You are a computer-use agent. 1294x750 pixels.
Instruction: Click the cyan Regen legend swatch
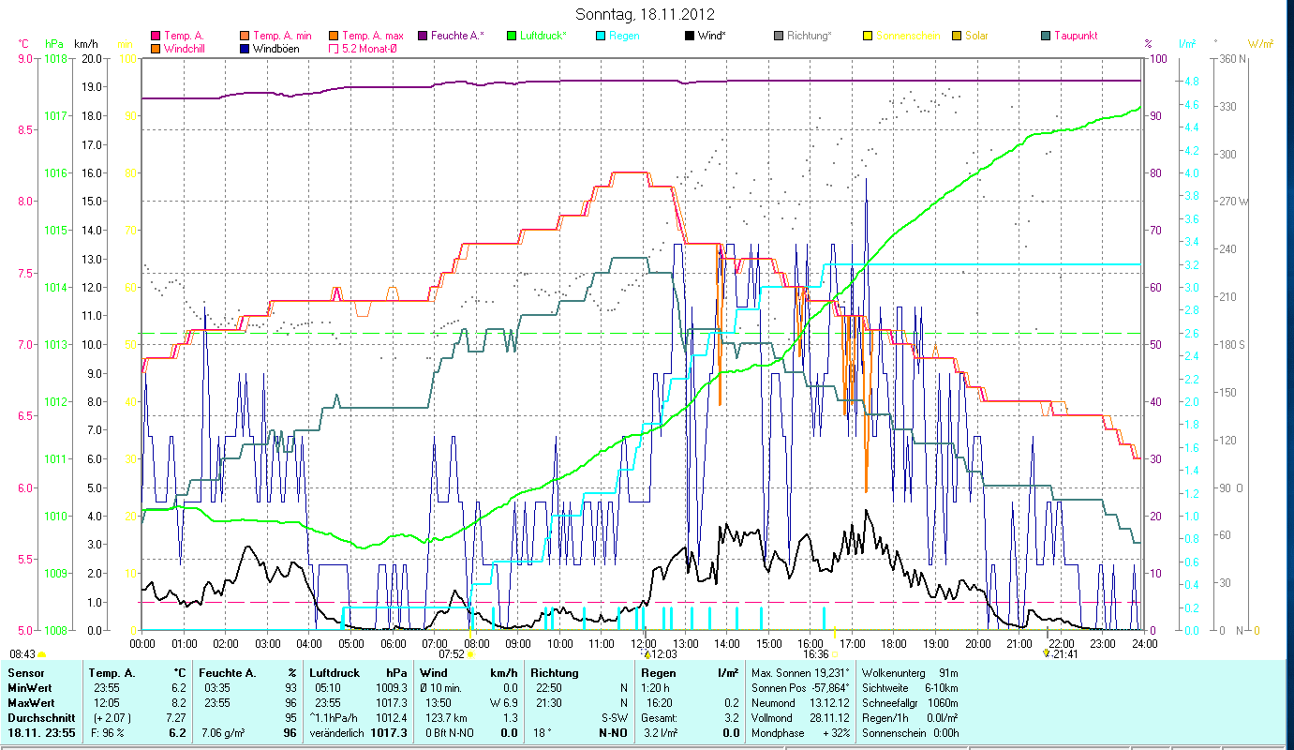tap(602, 36)
